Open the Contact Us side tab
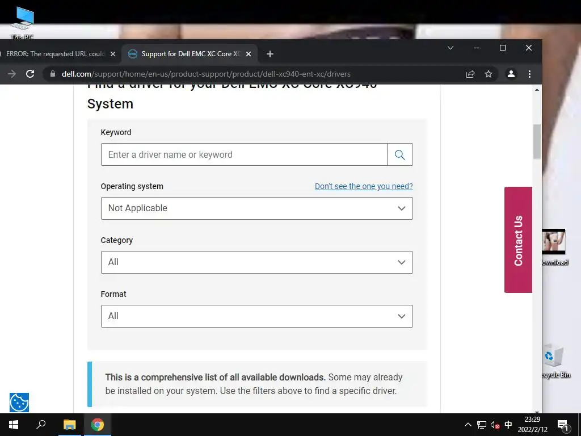 [518, 240]
